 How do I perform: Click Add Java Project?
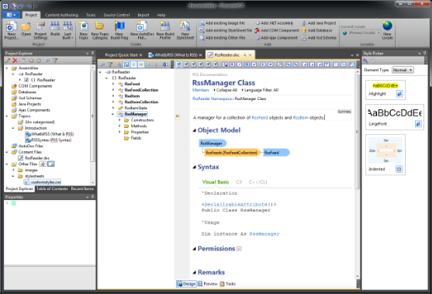pos(319,23)
